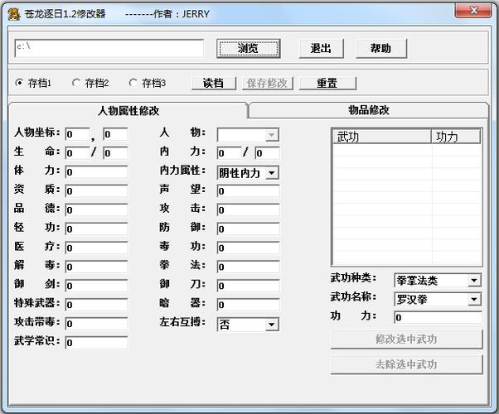Click the 御剑 input field
This screenshot has width=499, height=414.
coord(96,286)
